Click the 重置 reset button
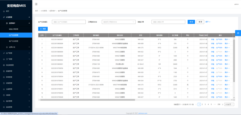241x115 pixels. 201,22
